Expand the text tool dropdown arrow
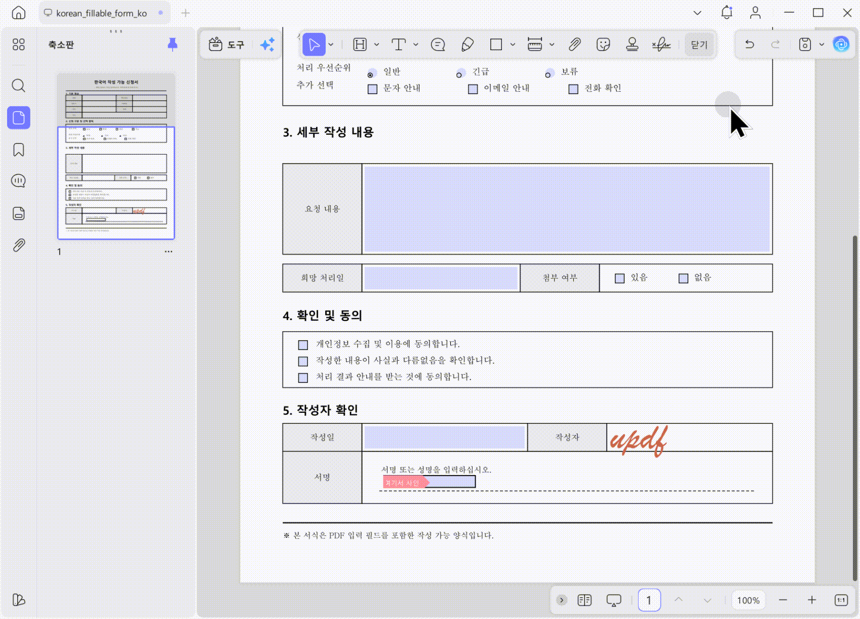 [x=416, y=45]
